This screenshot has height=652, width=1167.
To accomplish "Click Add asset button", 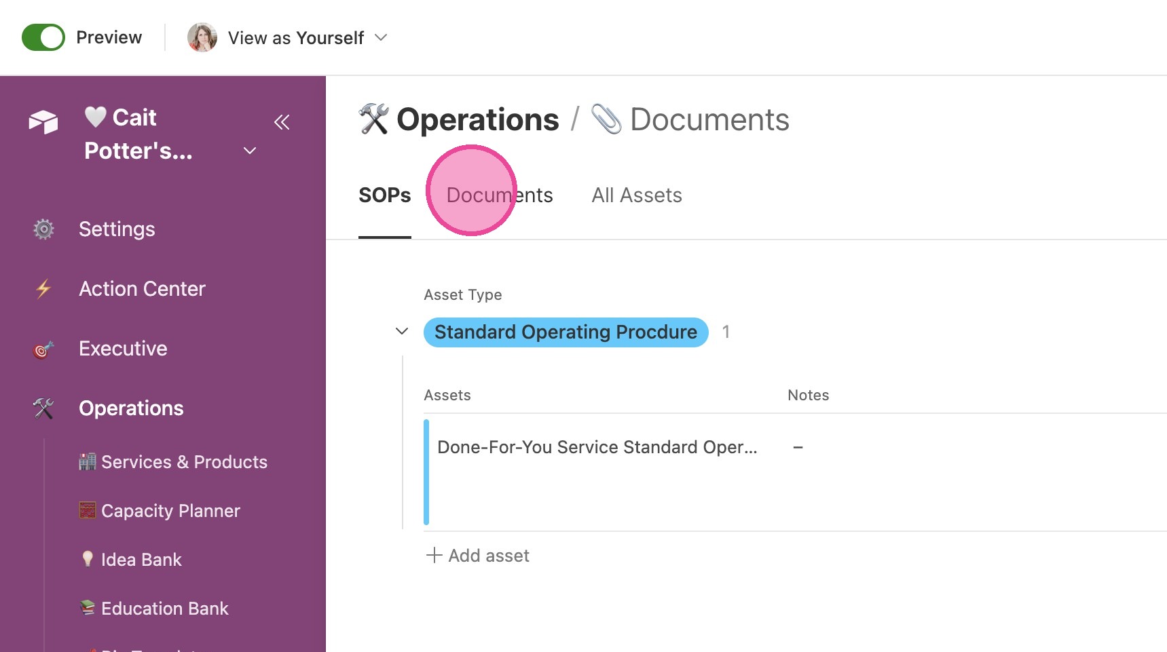I will tap(477, 556).
